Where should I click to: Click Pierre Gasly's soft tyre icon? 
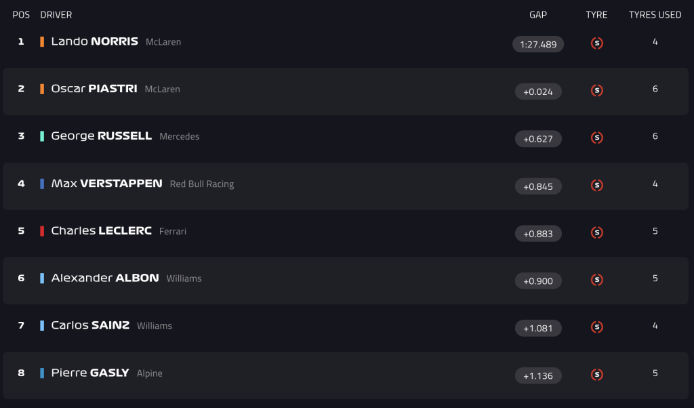point(596,375)
